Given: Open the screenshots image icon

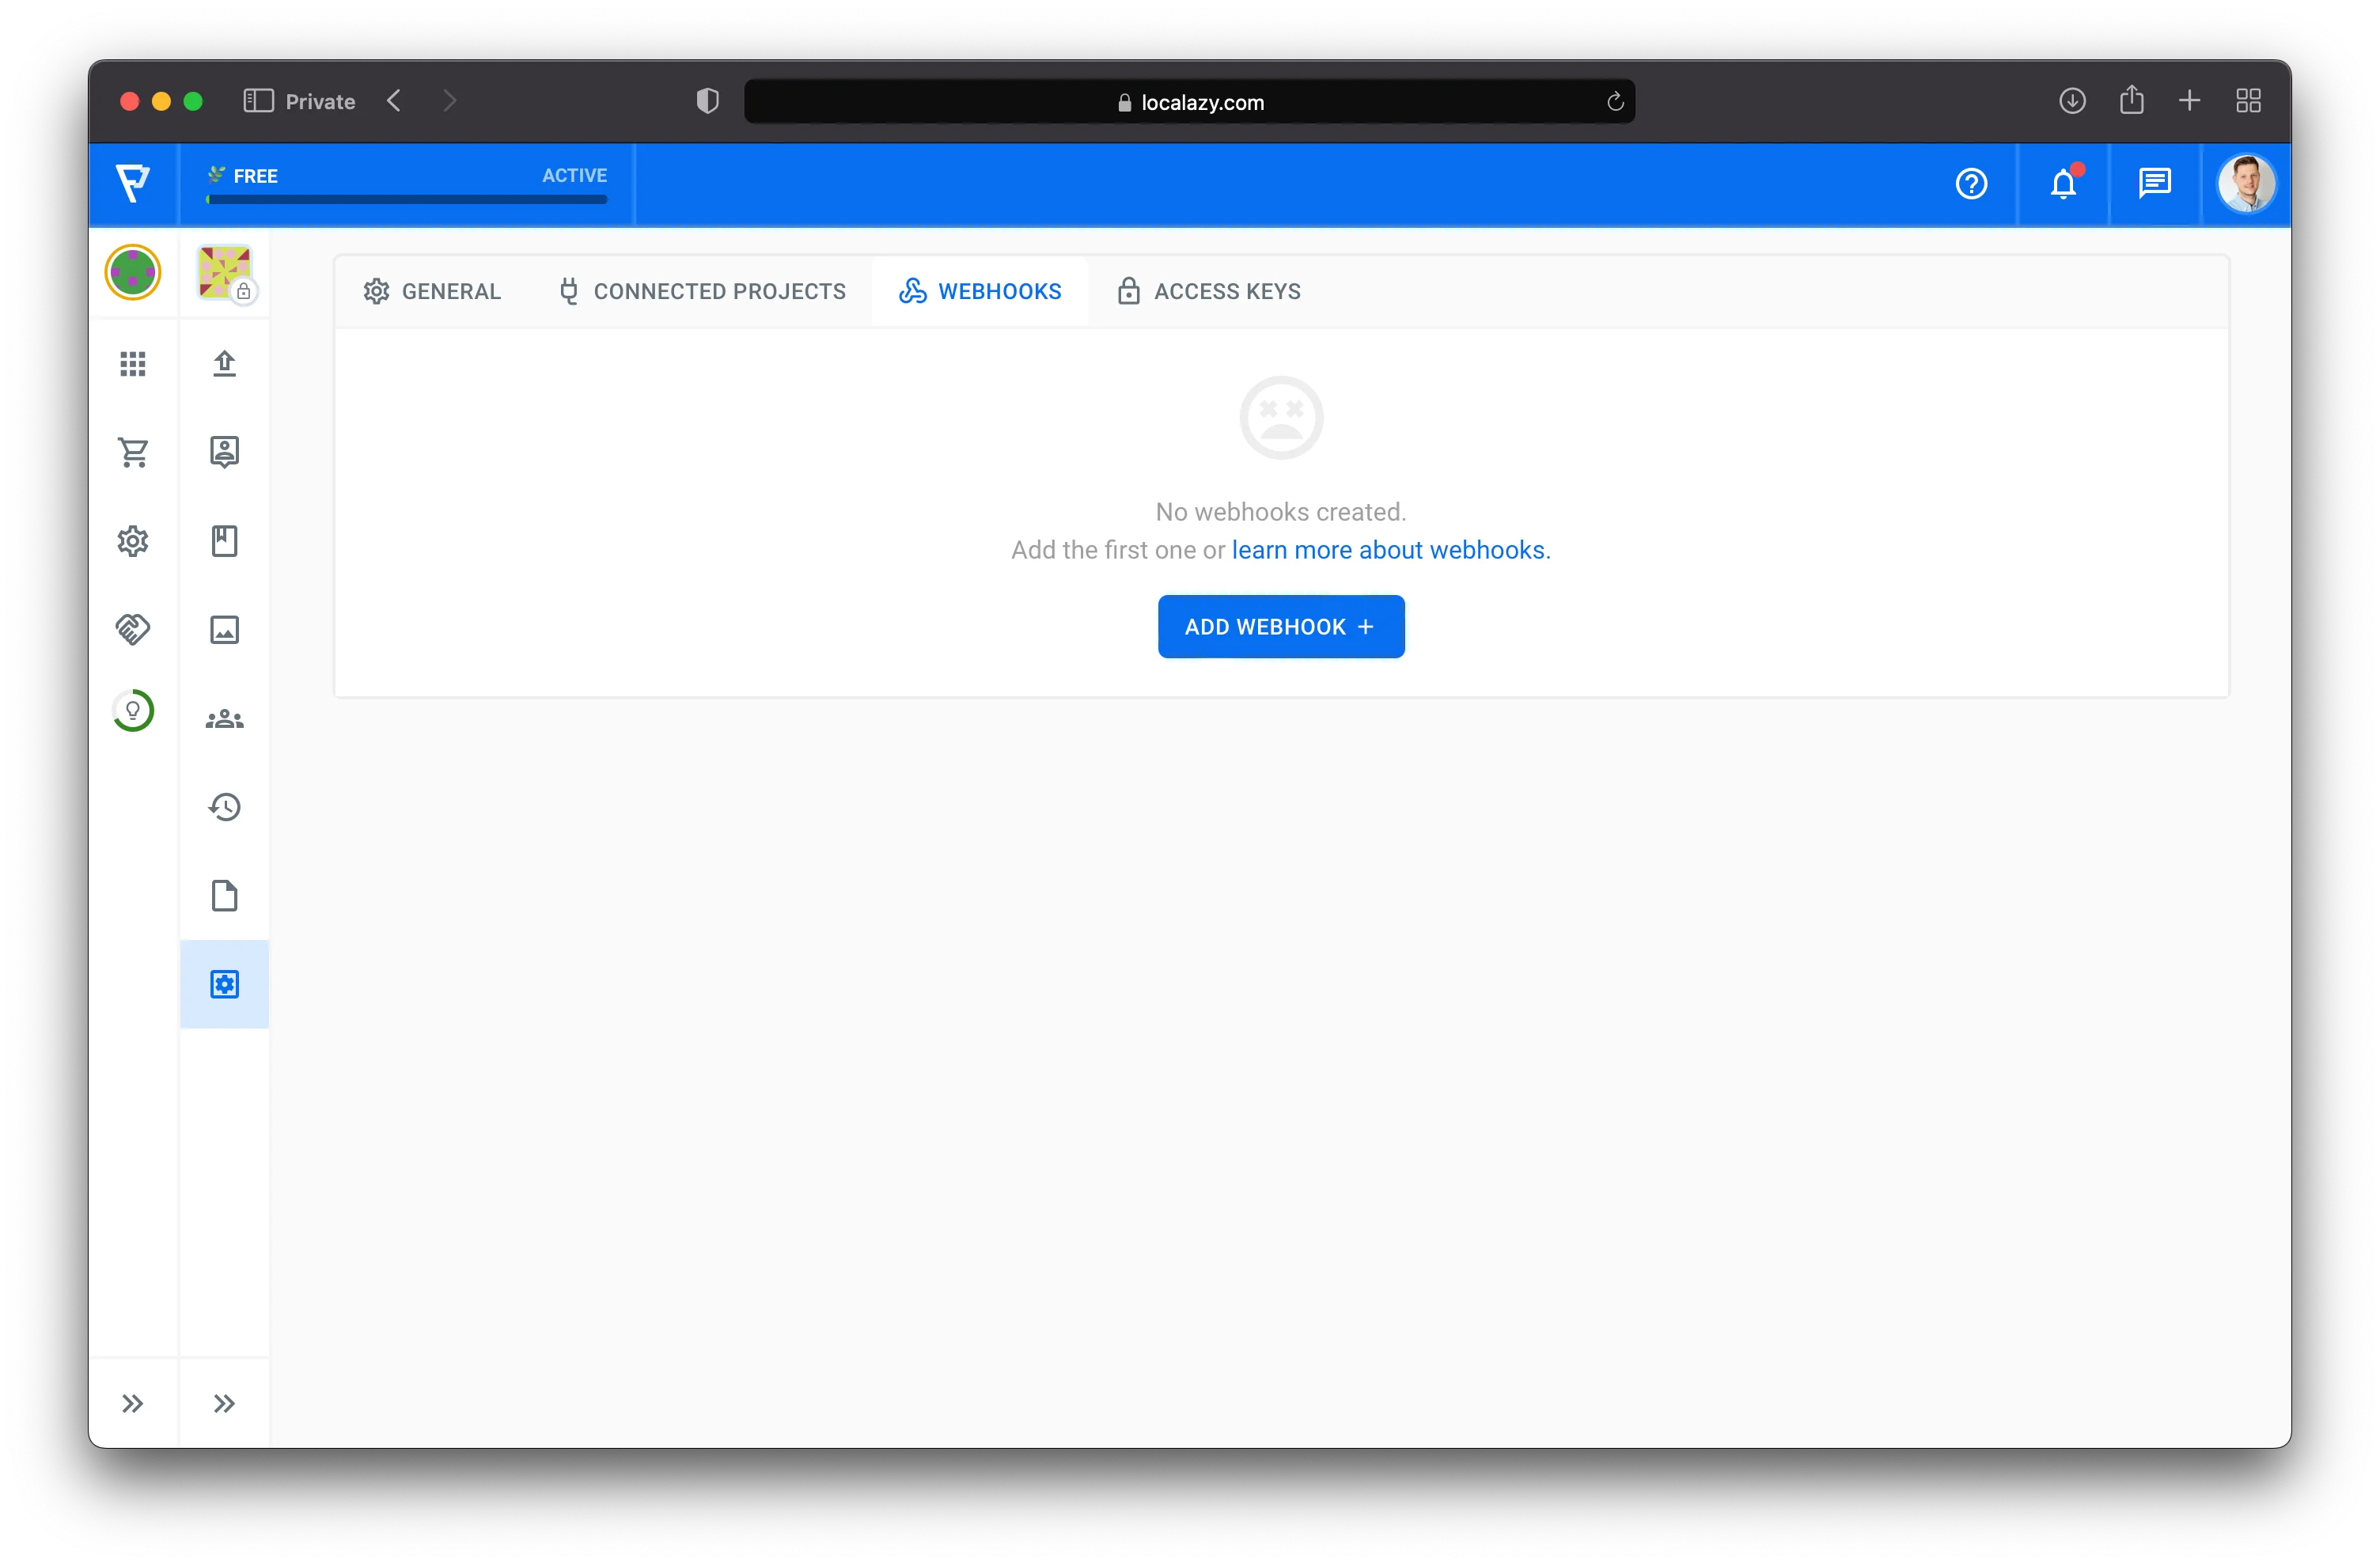Looking at the screenshot, I should pos(224,629).
